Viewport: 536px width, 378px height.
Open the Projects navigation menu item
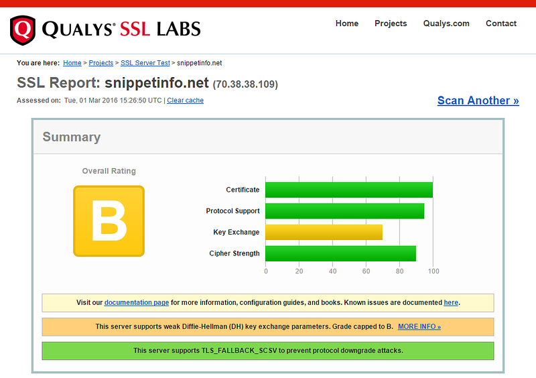click(391, 23)
